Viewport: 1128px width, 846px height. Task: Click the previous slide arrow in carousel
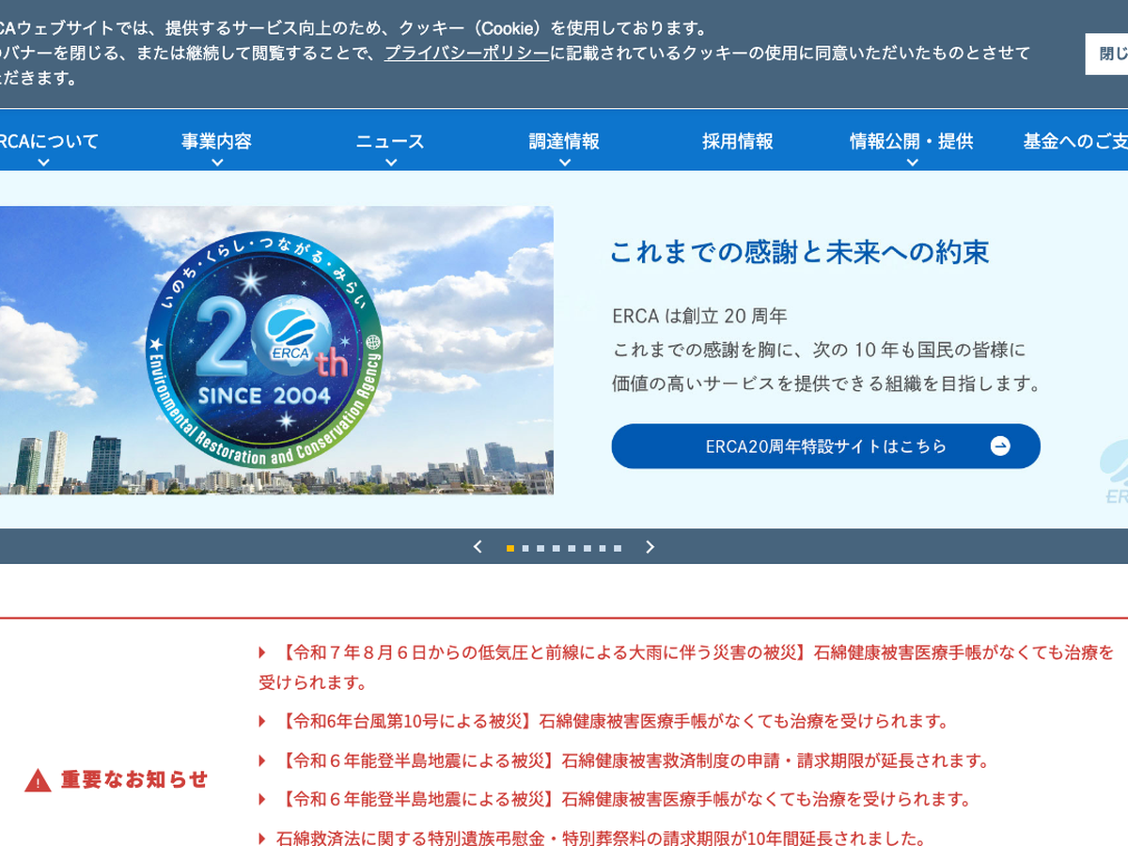click(478, 547)
